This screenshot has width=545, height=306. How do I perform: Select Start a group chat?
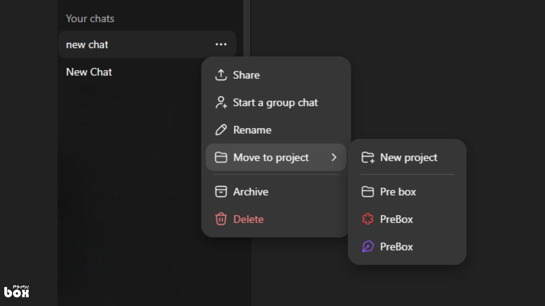click(275, 103)
